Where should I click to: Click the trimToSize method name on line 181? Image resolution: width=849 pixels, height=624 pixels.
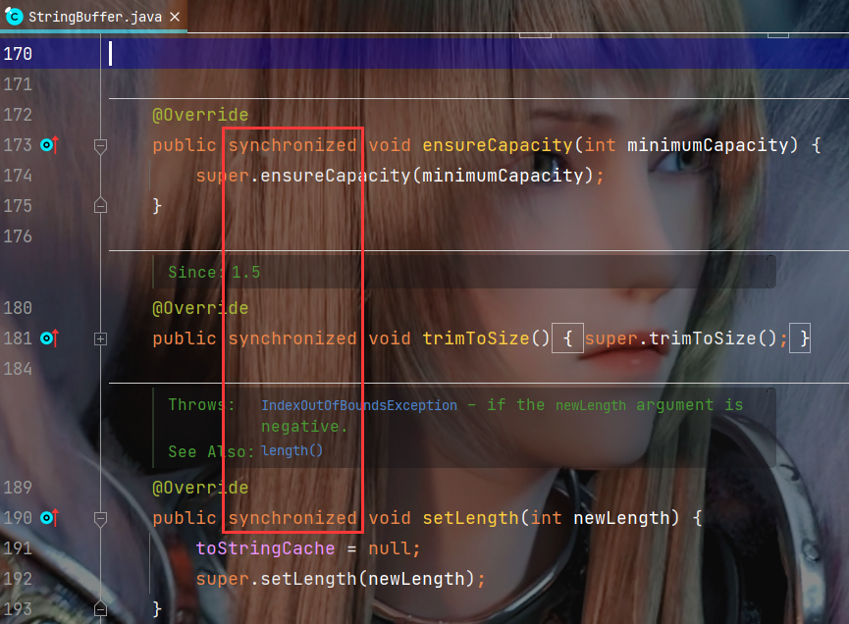coord(475,338)
